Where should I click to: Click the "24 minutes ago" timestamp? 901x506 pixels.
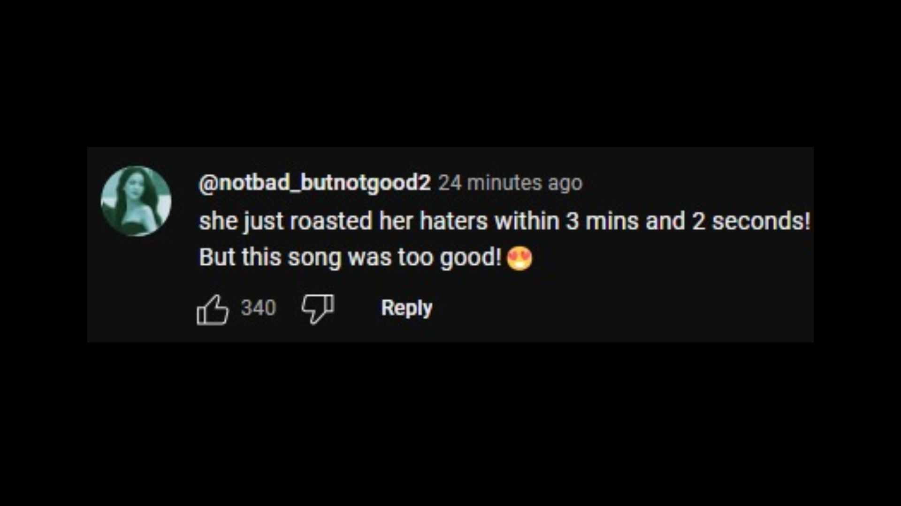tap(510, 183)
